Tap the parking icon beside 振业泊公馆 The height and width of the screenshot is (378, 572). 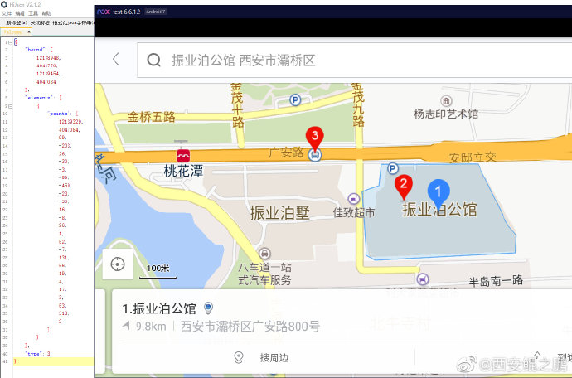coord(392,168)
